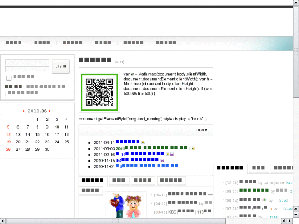The height and width of the screenshot is (224, 299).
Task: Open the [07-18] right panel post
Action: pos(253,208)
